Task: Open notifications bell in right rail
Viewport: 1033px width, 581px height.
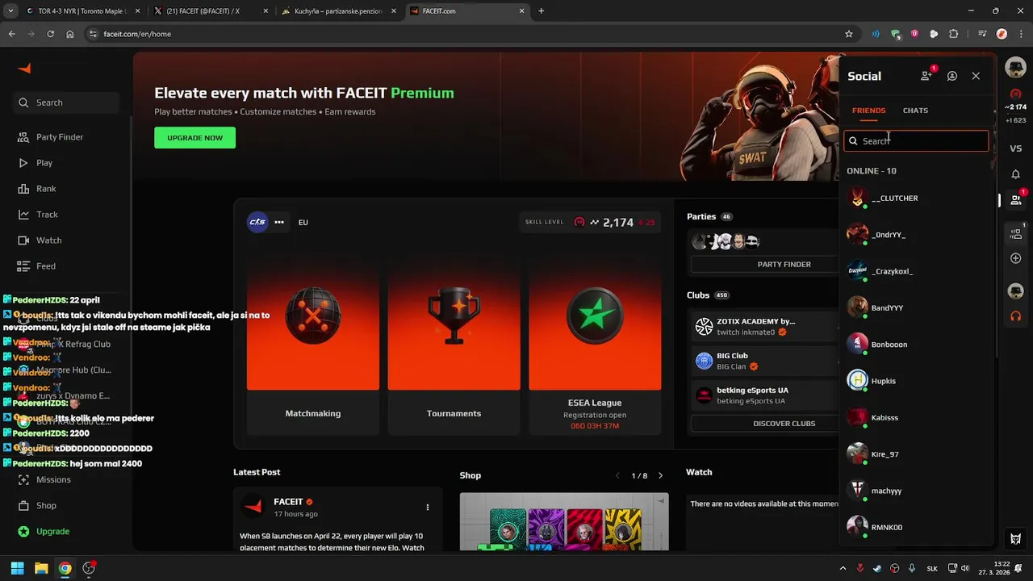Action: pyautogui.click(x=1015, y=174)
